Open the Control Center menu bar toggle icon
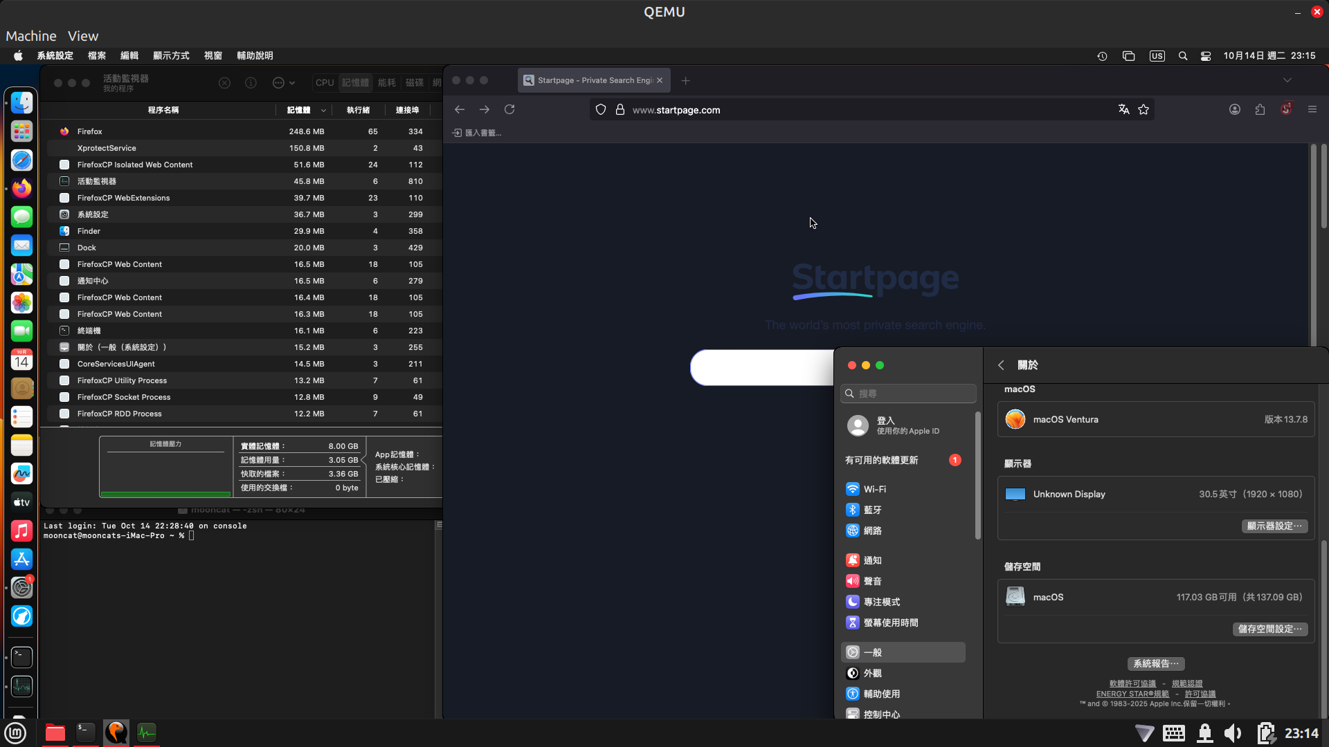Image resolution: width=1329 pixels, height=747 pixels. (x=1206, y=56)
